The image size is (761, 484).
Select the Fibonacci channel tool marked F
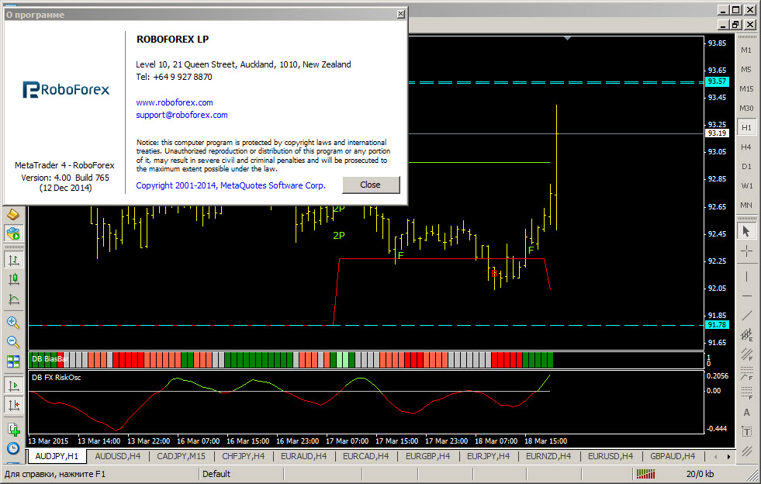[x=746, y=354]
